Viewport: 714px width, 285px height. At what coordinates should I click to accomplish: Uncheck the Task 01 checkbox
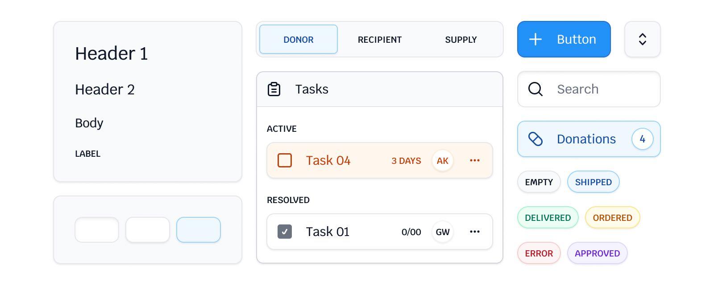click(285, 232)
